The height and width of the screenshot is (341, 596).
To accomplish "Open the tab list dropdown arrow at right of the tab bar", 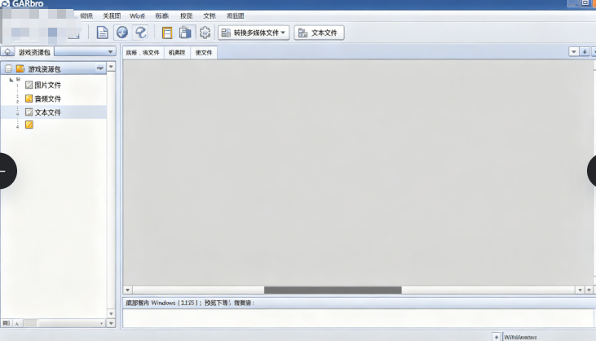I will point(573,52).
